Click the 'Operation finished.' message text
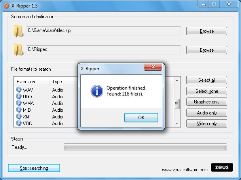Image resolution: width=241 pixels, height=180 pixels. pyautogui.click(x=127, y=88)
